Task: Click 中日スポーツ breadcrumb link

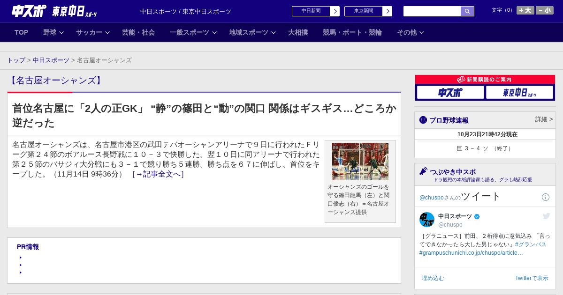Action: pyautogui.click(x=51, y=60)
